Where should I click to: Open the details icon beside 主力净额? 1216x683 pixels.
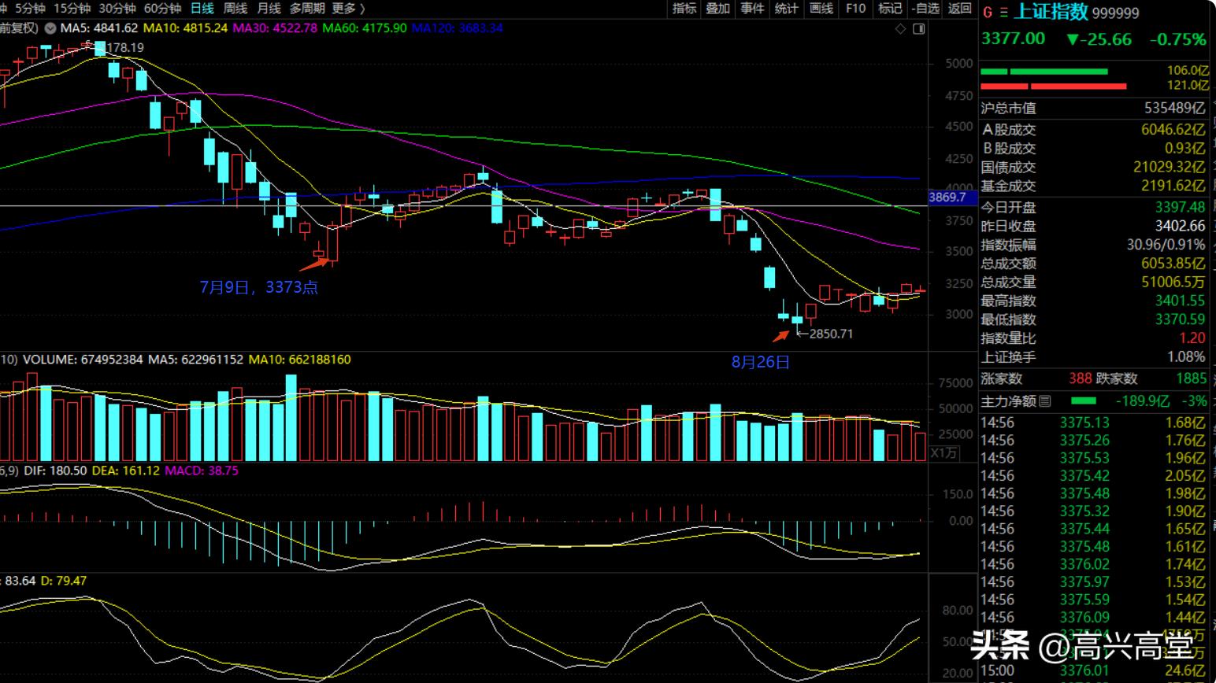pyautogui.click(x=1045, y=401)
